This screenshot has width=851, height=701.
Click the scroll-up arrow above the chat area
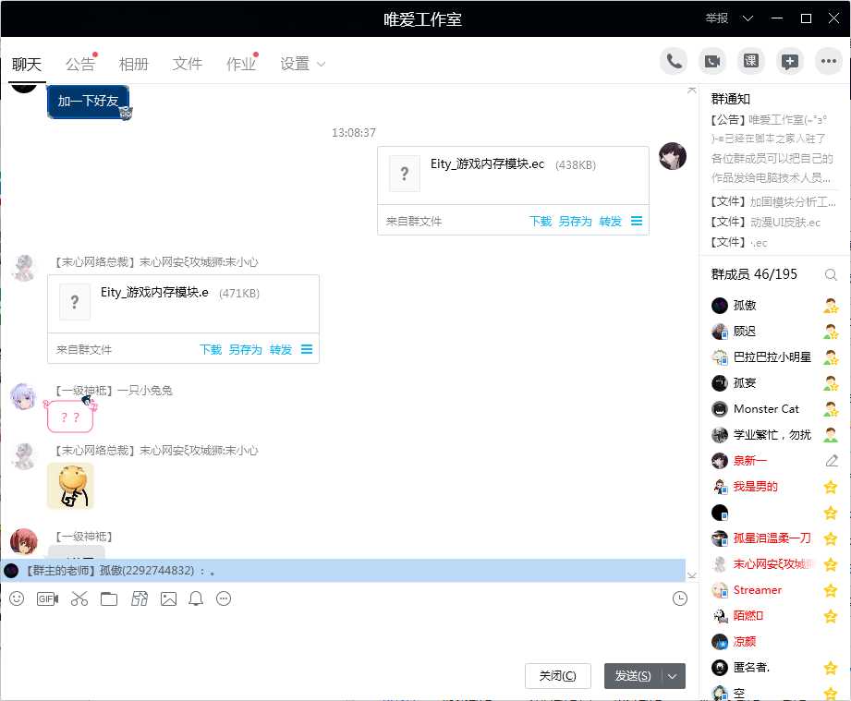(x=691, y=91)
